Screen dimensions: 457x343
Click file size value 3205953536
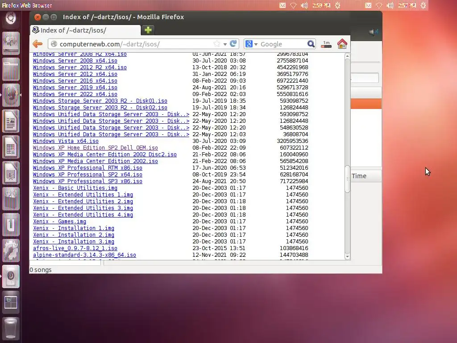(292, 141)
